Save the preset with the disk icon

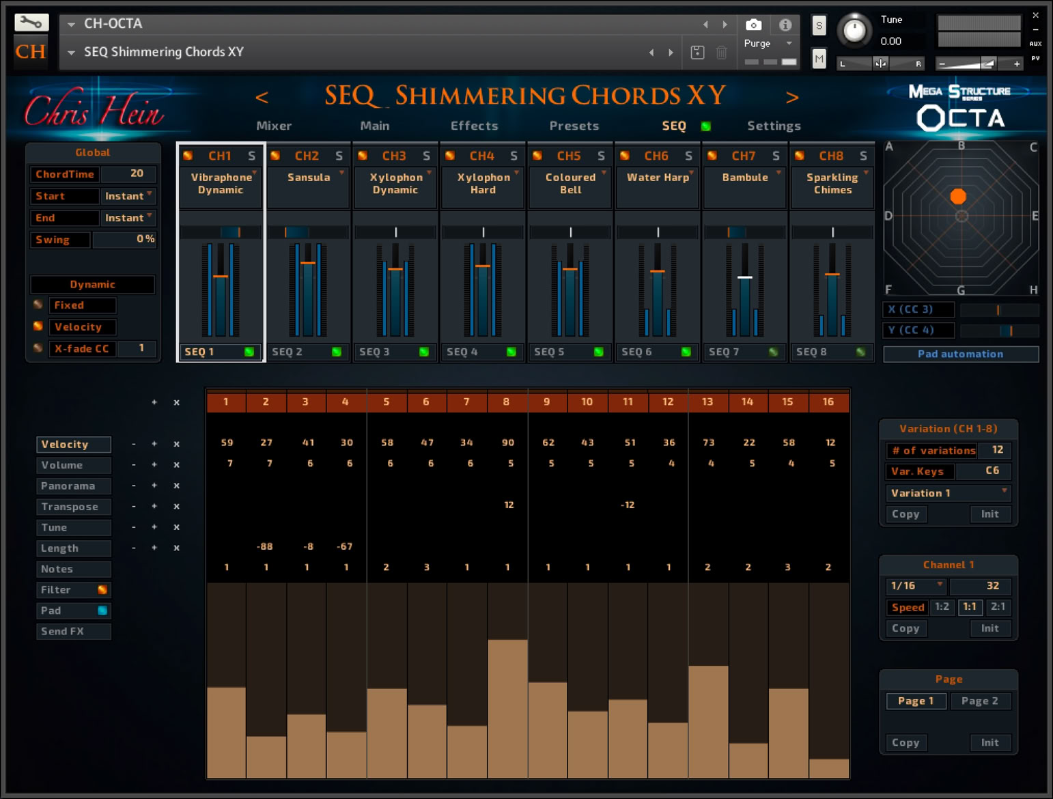[x=697, y=52]
